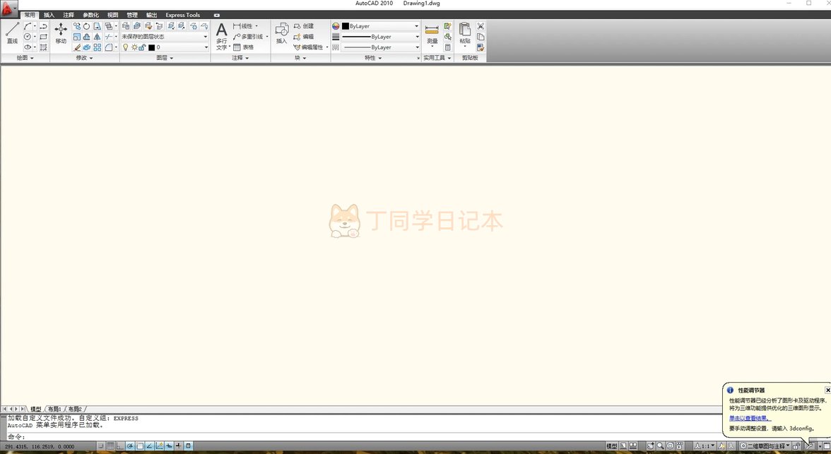The height and width of the screenshot is (454, 831).
Task: Click the SteeringWheels icon in status bar
Action: click(670, 446)
